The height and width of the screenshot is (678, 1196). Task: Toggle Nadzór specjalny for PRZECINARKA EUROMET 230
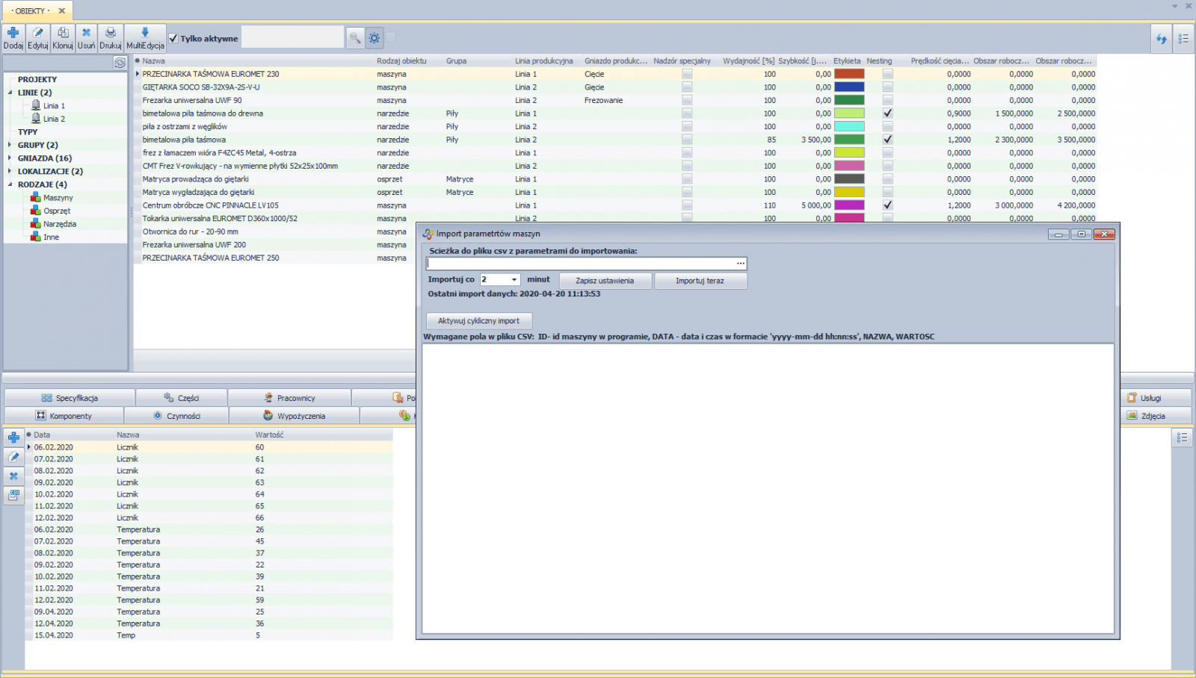coord(687,74)
